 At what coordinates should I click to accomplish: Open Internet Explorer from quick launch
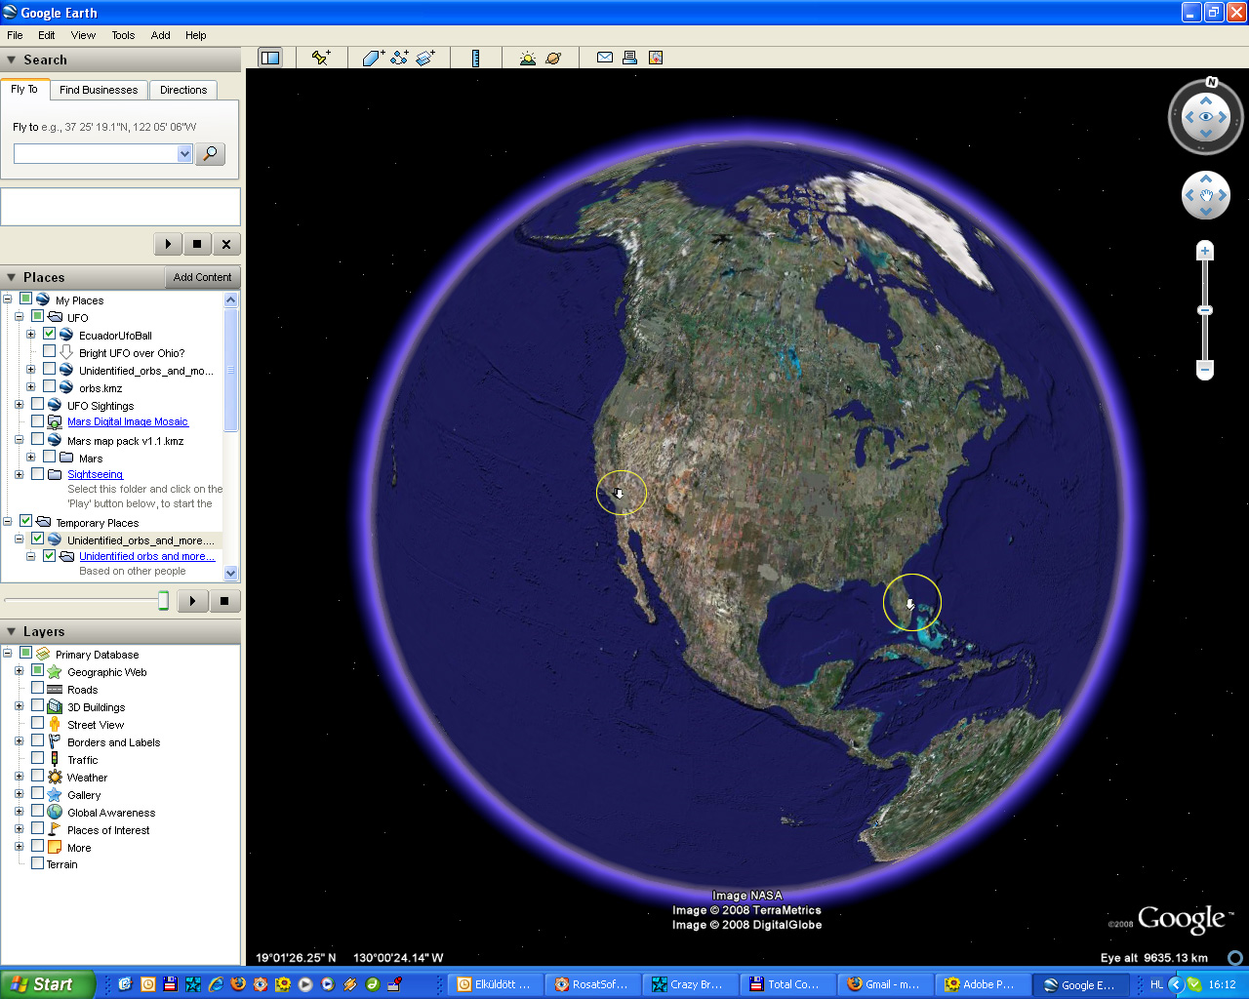coord(216,984)
